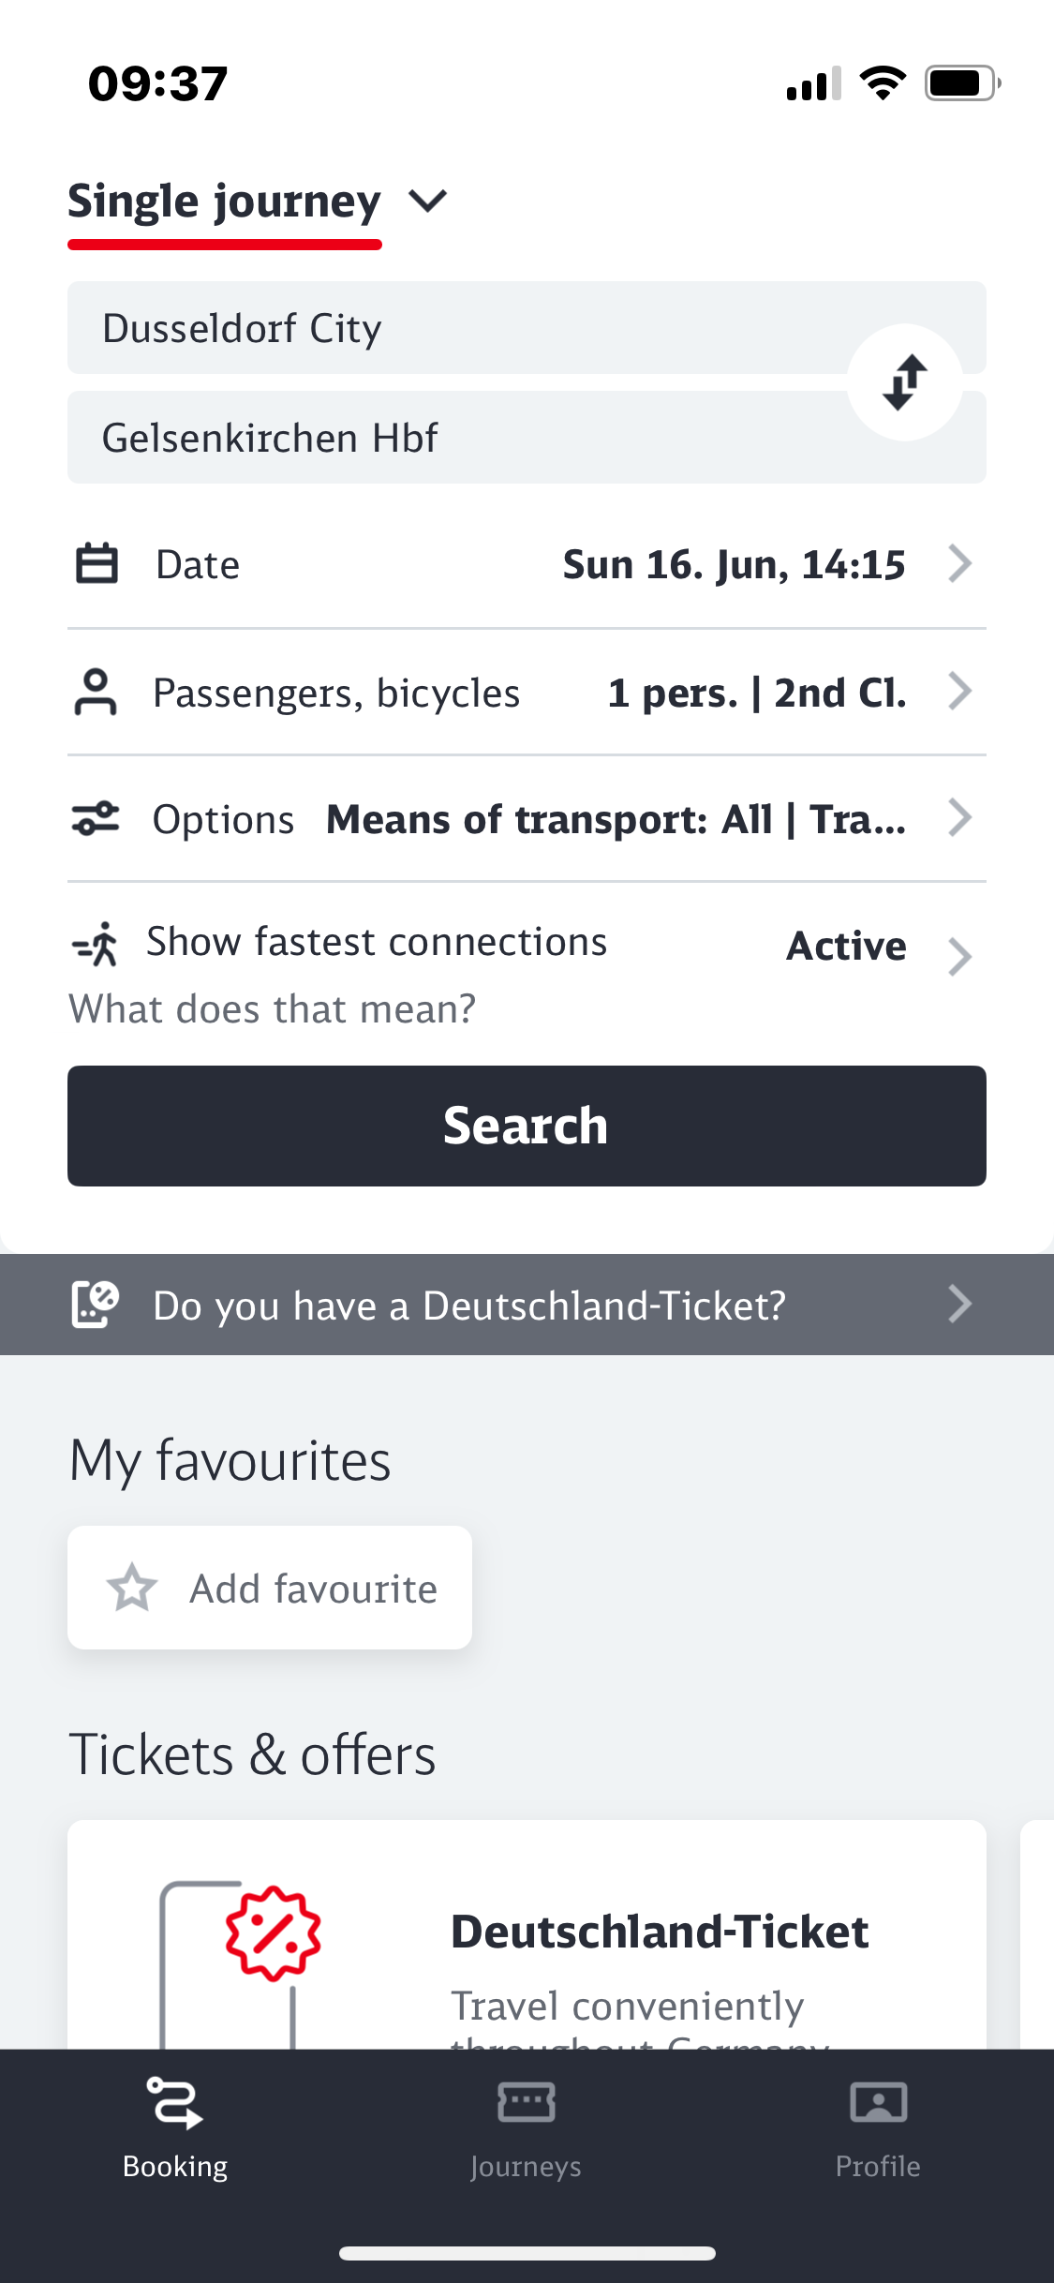This screenshot has width=1054, height=2283.
Task: Tap the Deutschland-Ticket banner icon
Action: 96,1304
